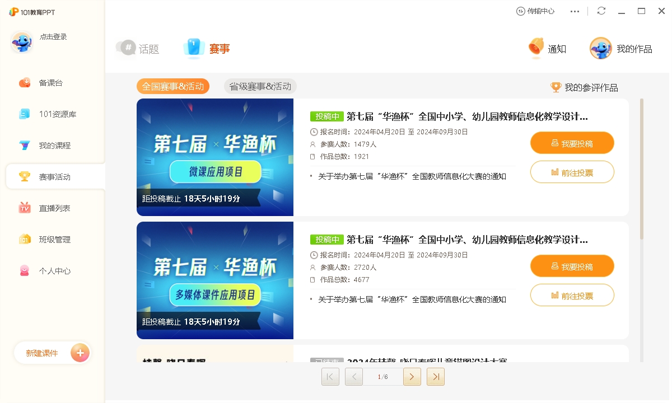Viewport: 672px width, 403px height.
Task: Jump to the last contest page
Action: [436, 377]
